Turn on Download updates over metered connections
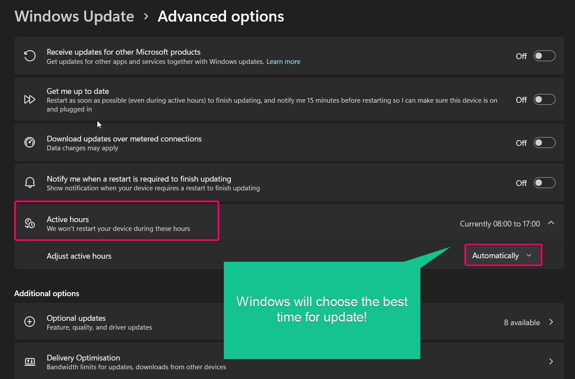This screenshot has width=575, height=379. click(544, 143)
